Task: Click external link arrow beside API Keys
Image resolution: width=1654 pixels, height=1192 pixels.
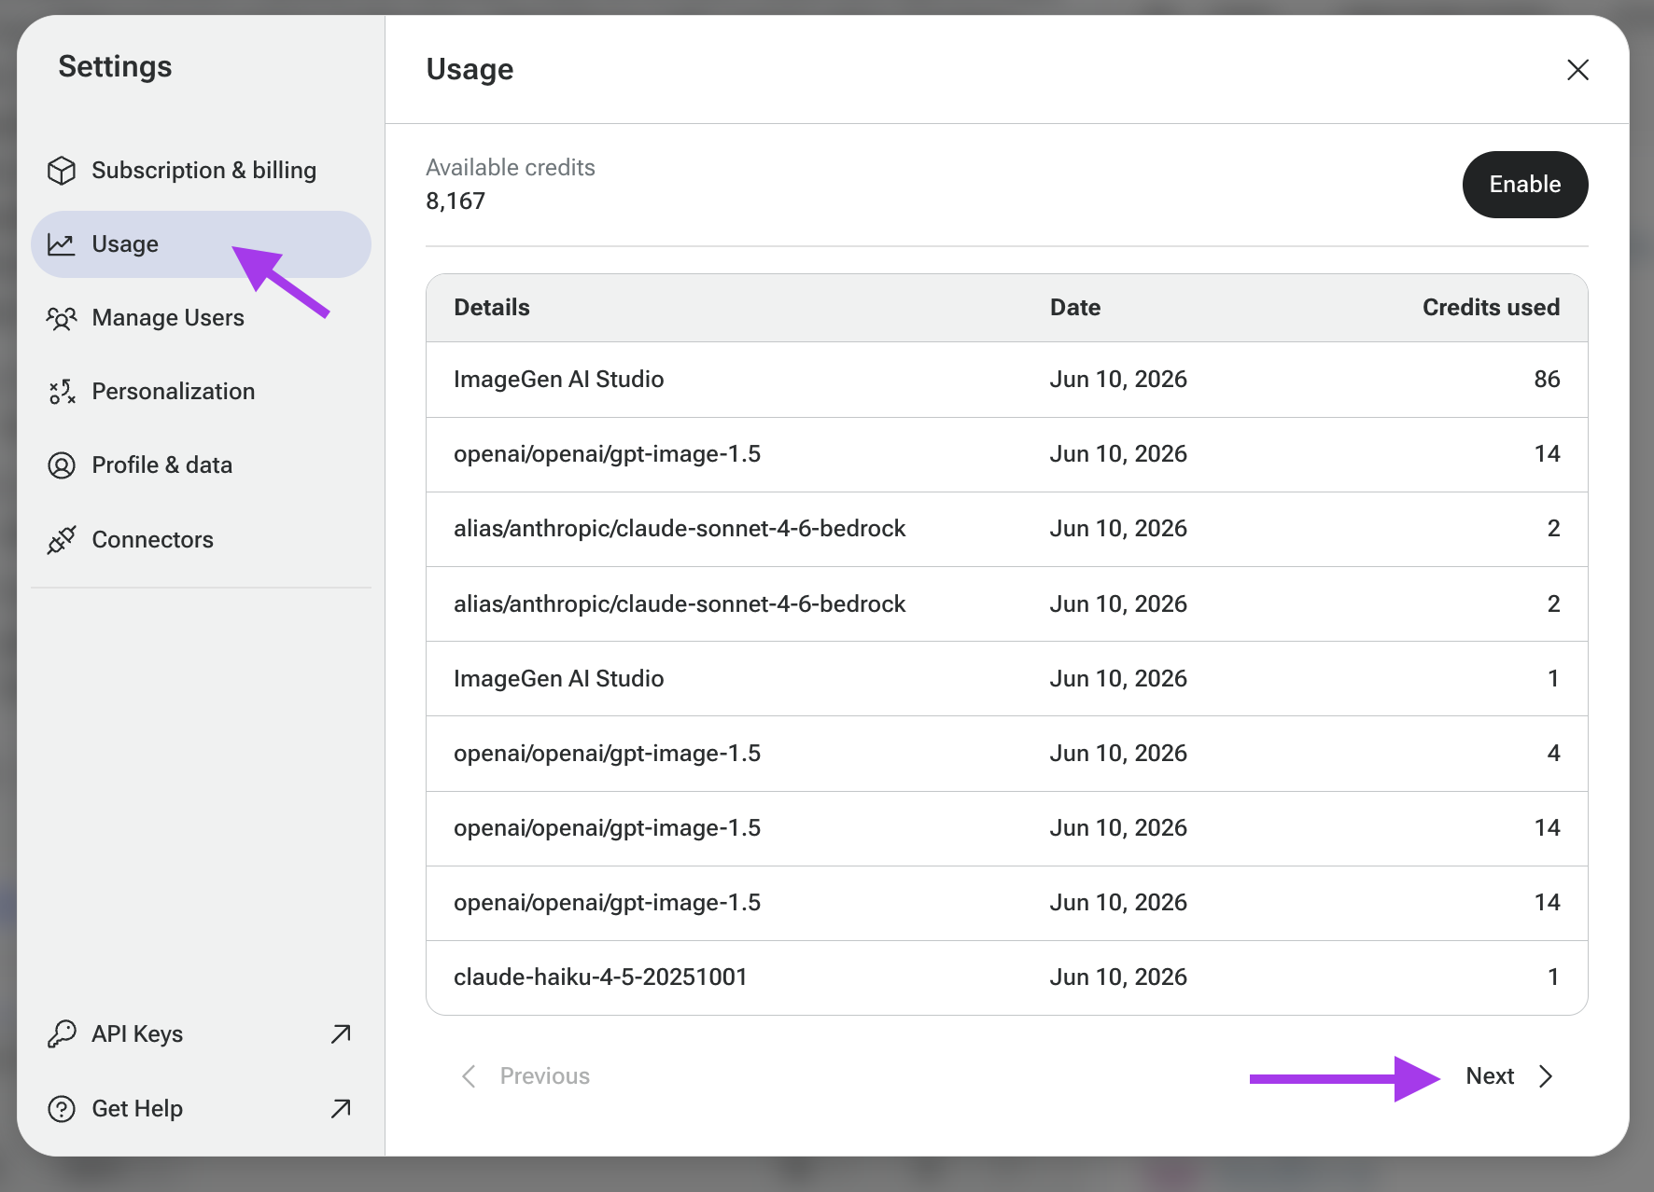Action: [341, 1033]
